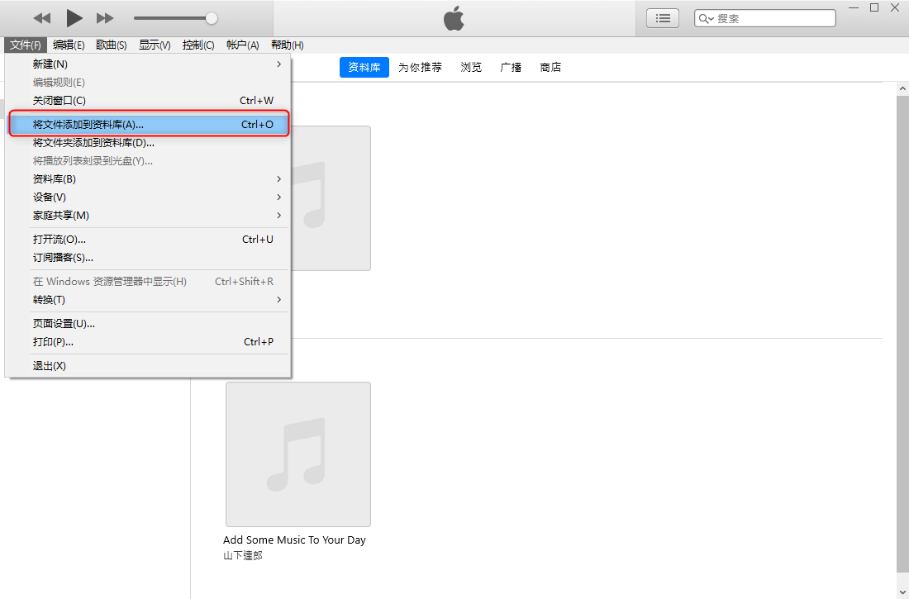Click the scrollbar down arrow
The width and height of the screenshot is (909, 599).
pos(902,592)
